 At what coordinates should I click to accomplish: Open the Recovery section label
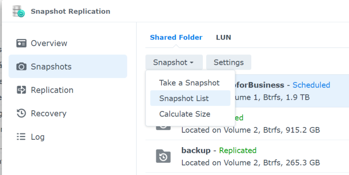pyautogui.click(x=48, y=113)
